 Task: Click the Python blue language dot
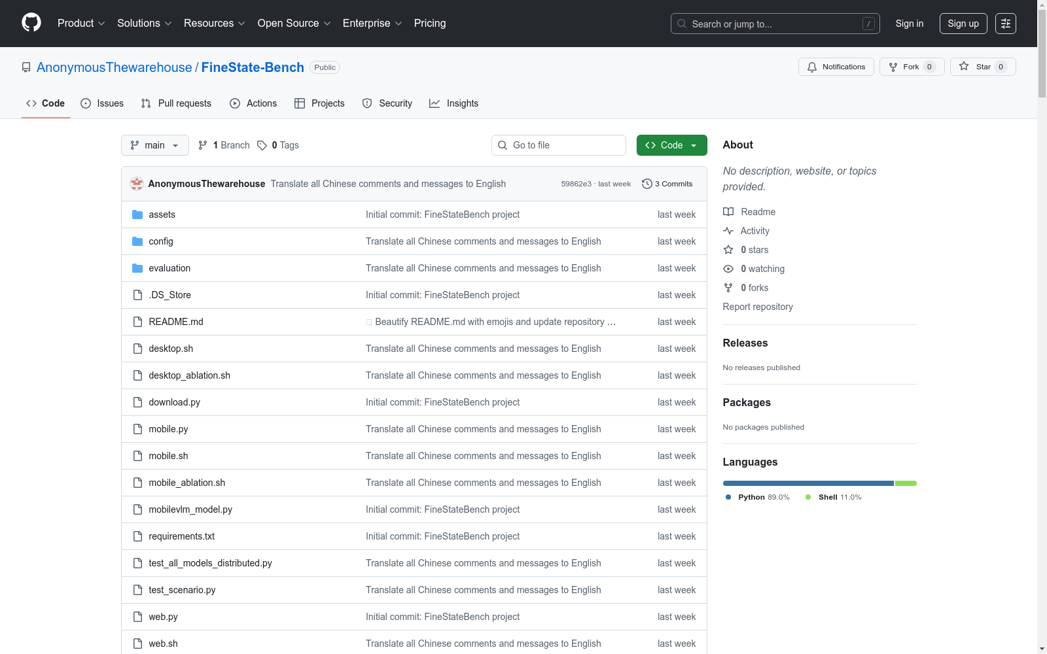728,497
